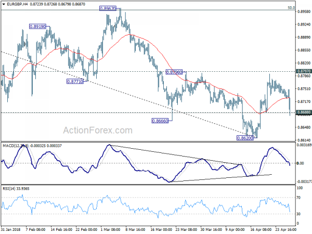
Task: Click the 0.88200 price axis value
Action: tap(304, 63)
